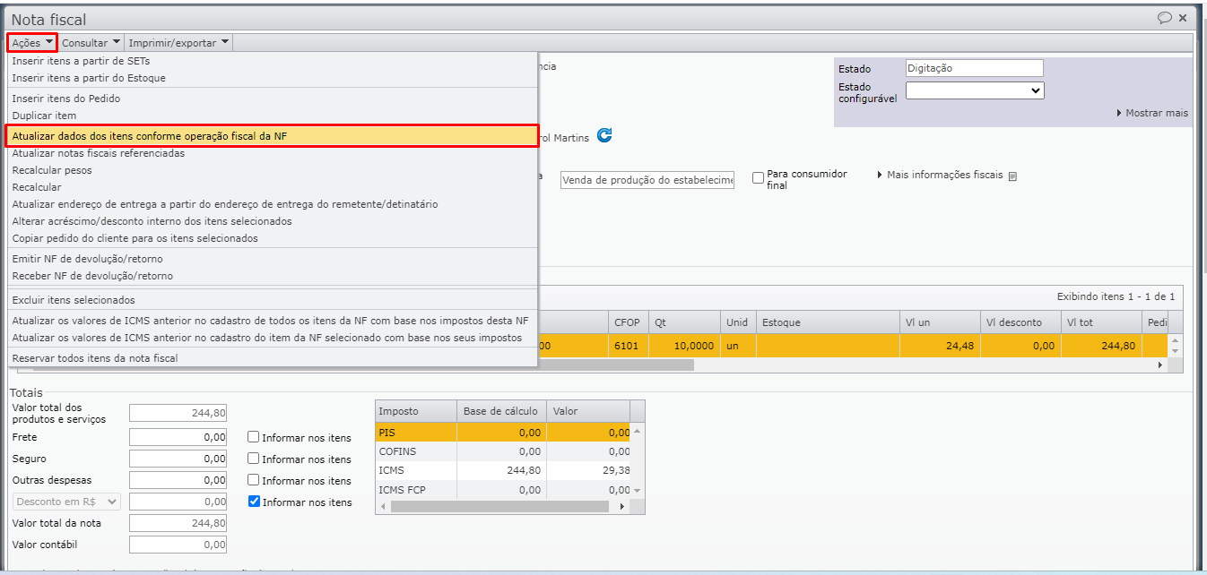Select Inserir itens a partir do Estoque
Image resolution: width=1207 pixels, height=575 pixels.
tap(273, 78)
